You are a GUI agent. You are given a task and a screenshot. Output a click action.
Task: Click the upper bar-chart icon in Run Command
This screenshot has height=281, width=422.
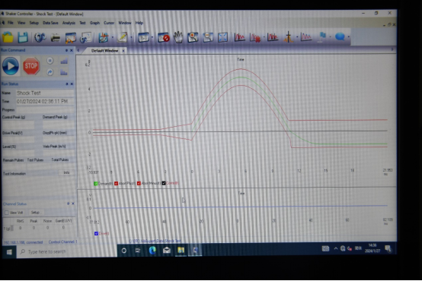point(64,62)
